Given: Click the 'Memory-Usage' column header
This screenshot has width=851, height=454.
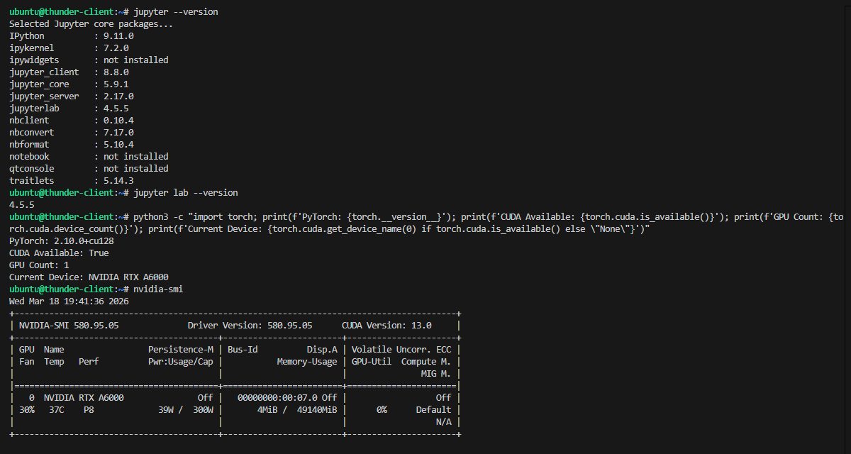Looking at the screenshot, I should tap(307, 362).
